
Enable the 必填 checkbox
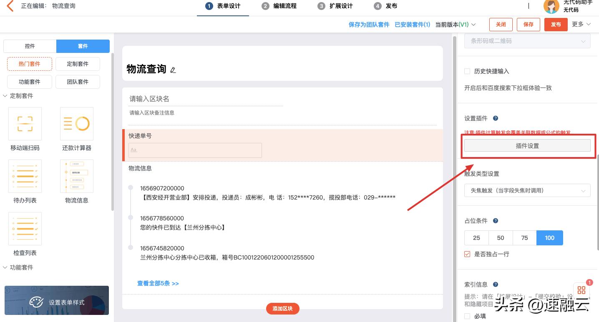[467, 316]
